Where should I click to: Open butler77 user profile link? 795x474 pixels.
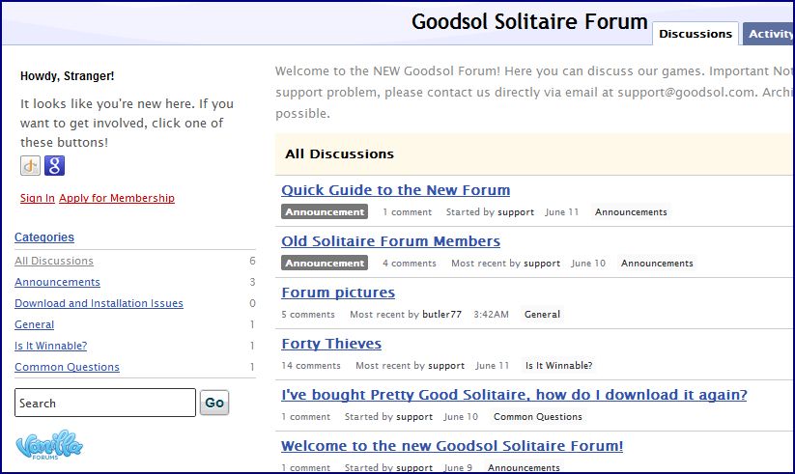(x=442, y=315)
